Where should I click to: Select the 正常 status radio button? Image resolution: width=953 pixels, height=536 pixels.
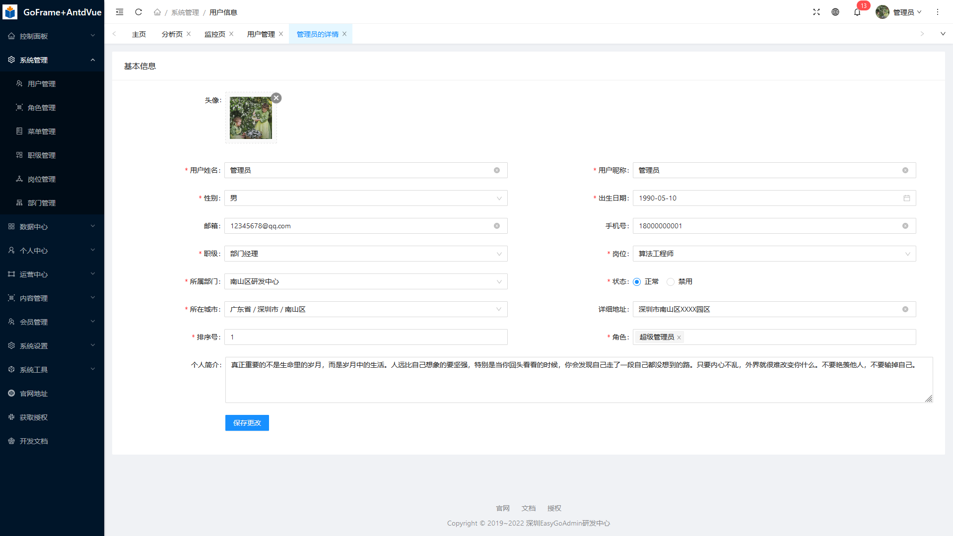[637, 282]
